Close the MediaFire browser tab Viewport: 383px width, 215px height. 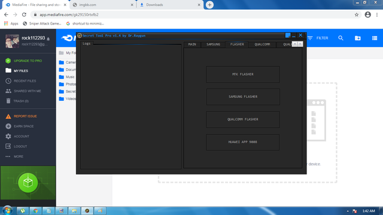(65, 5)
